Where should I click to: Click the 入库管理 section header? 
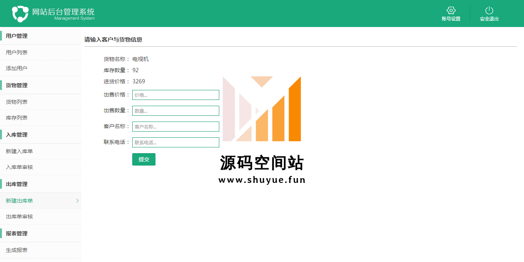point(17,135)
